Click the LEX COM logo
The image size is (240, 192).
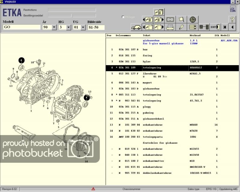click(233, 10)
